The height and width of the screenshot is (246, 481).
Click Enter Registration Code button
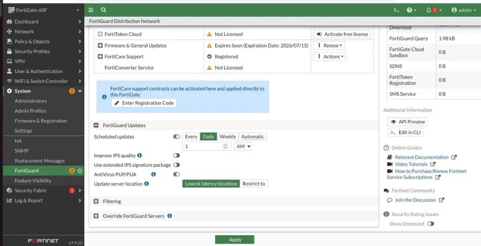[144, 103]
